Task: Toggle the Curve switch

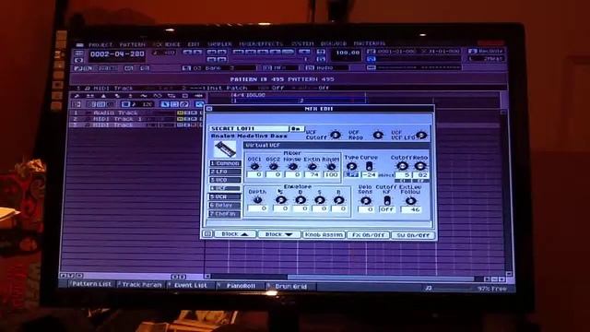Action: [369, 166]
